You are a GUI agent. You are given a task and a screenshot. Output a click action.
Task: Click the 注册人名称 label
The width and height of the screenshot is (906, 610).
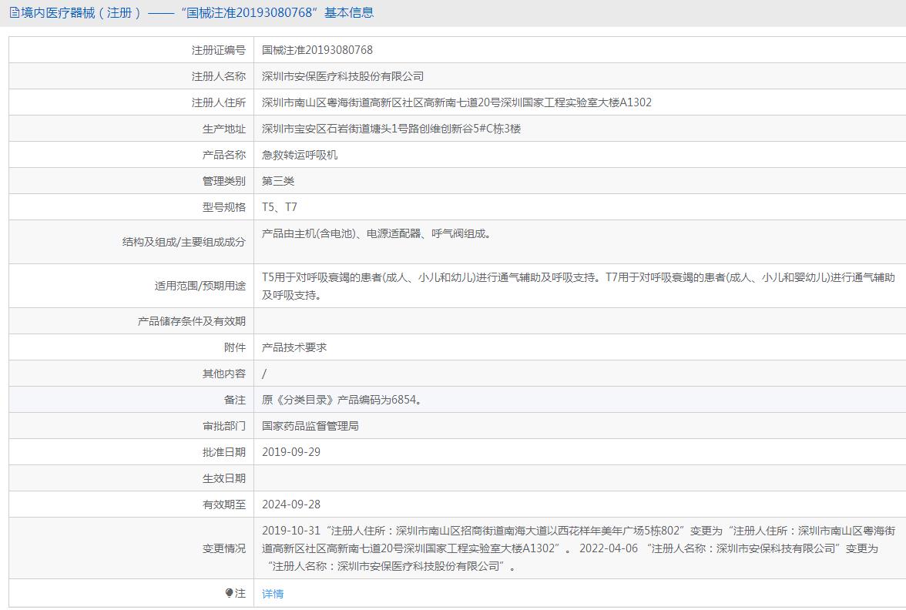pos(219,76)
